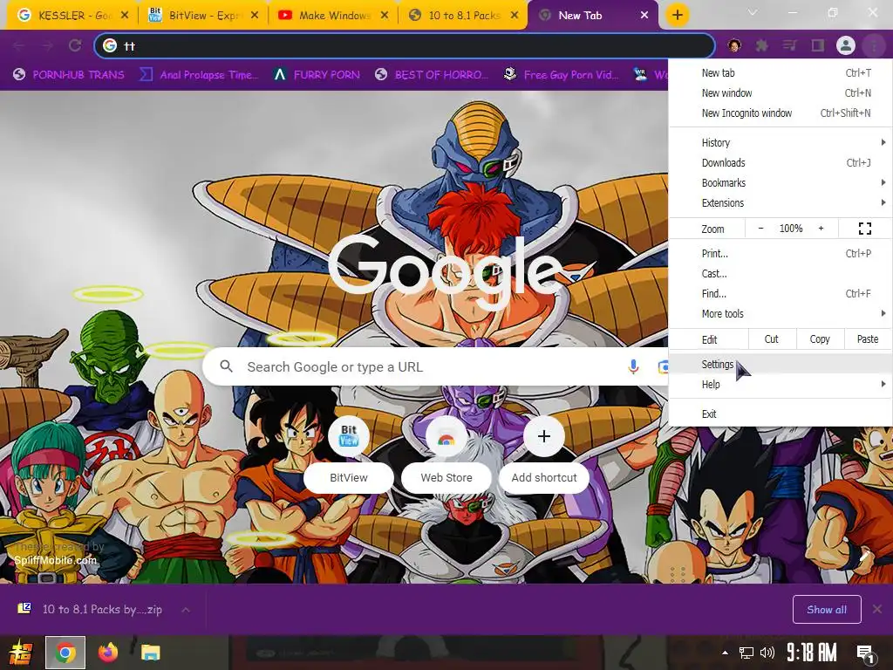Screen dimensions: 893x670
Task: Choose Find... in the menu
Action: tap(781, 293)
